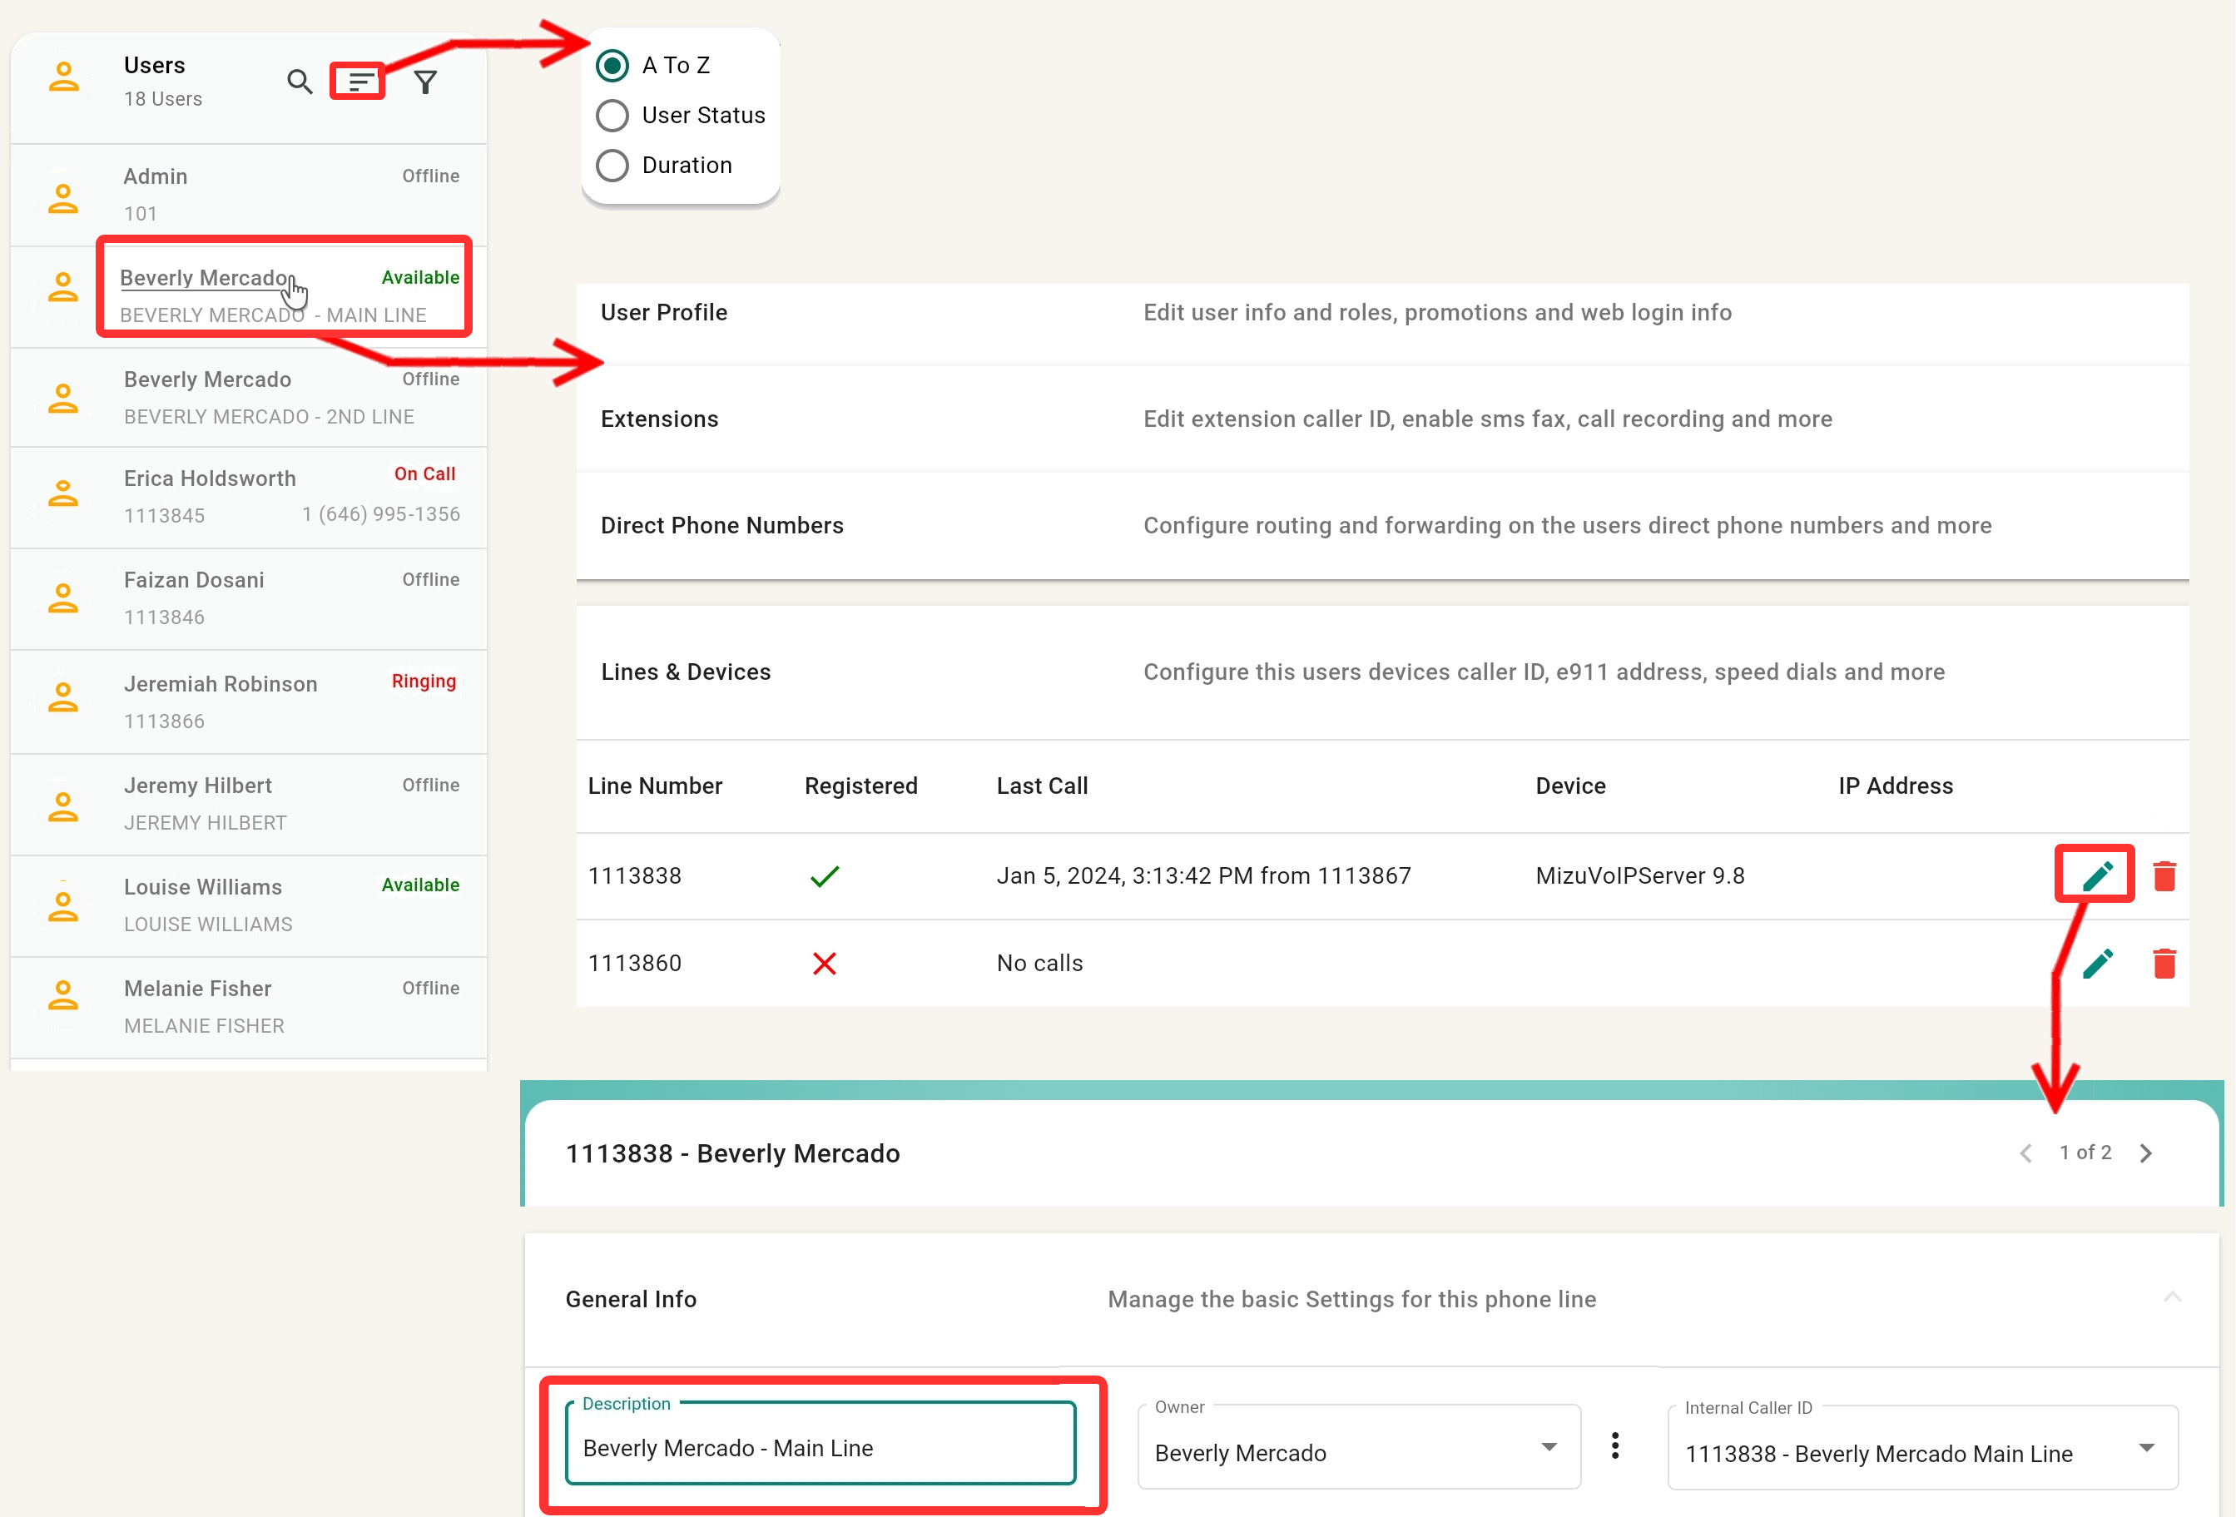Delete line 1113838 using trash icon
Image resolution: width=2236 pixels, height=1517 pixels.
[2164, 875]
